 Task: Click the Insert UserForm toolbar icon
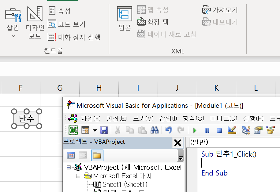point(85,130)
